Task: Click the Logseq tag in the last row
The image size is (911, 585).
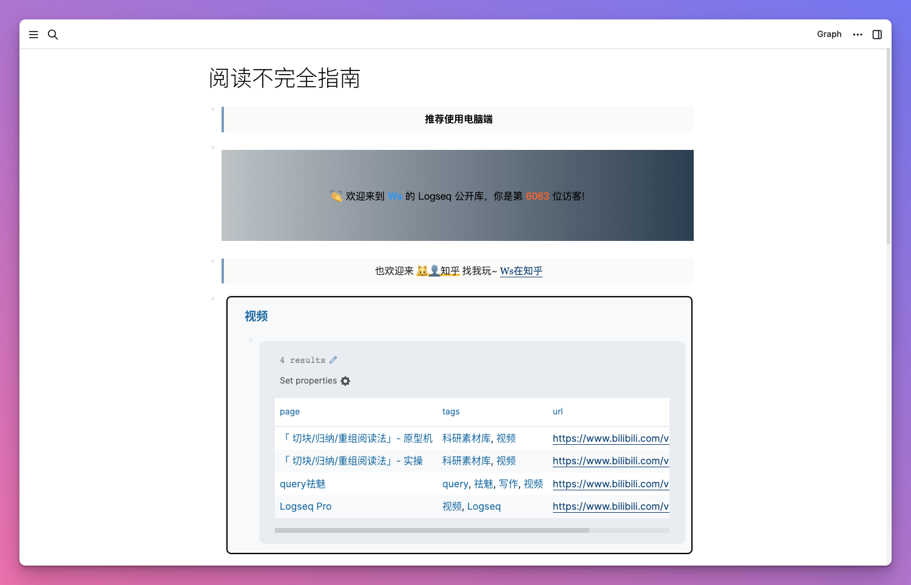Action: (x=484, y=506)
